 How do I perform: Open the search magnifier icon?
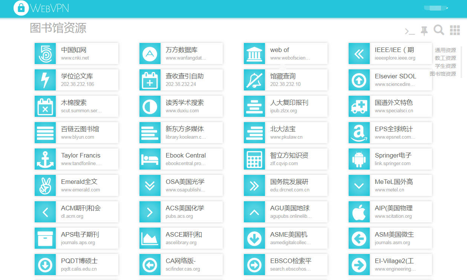tap(439, 30)
